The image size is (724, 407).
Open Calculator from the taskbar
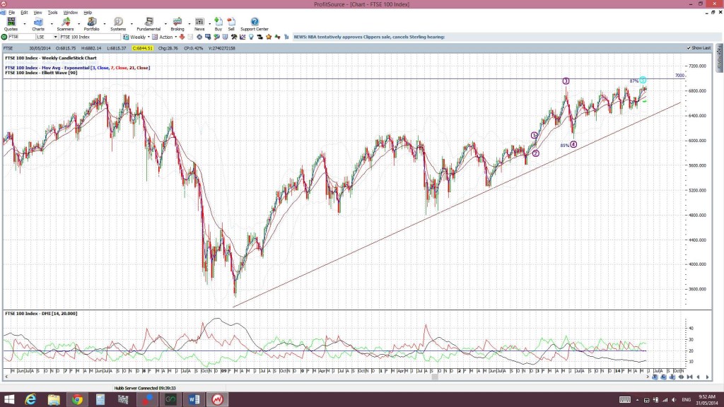(x=100, y=400)
